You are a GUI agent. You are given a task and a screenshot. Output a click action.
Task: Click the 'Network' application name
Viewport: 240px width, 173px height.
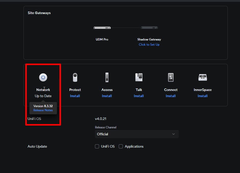tap(43, 90)
